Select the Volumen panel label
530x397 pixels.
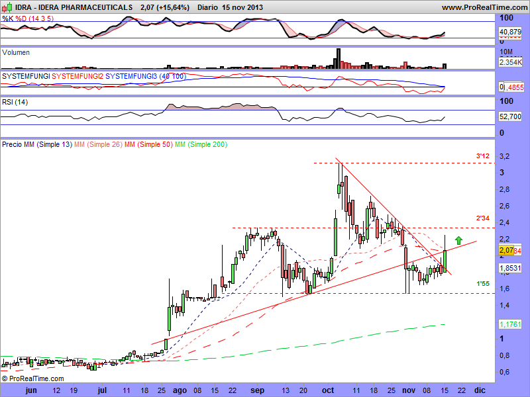tap(16, 53)
